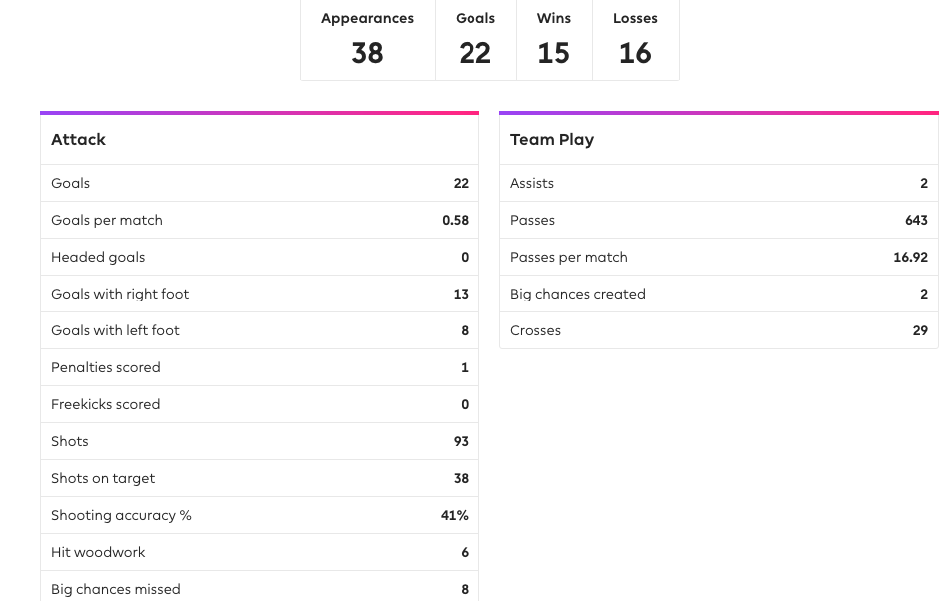Click the Appearances summary stat box
The height and width of the screenshot is (601, 940).
[x=367, y=39]
